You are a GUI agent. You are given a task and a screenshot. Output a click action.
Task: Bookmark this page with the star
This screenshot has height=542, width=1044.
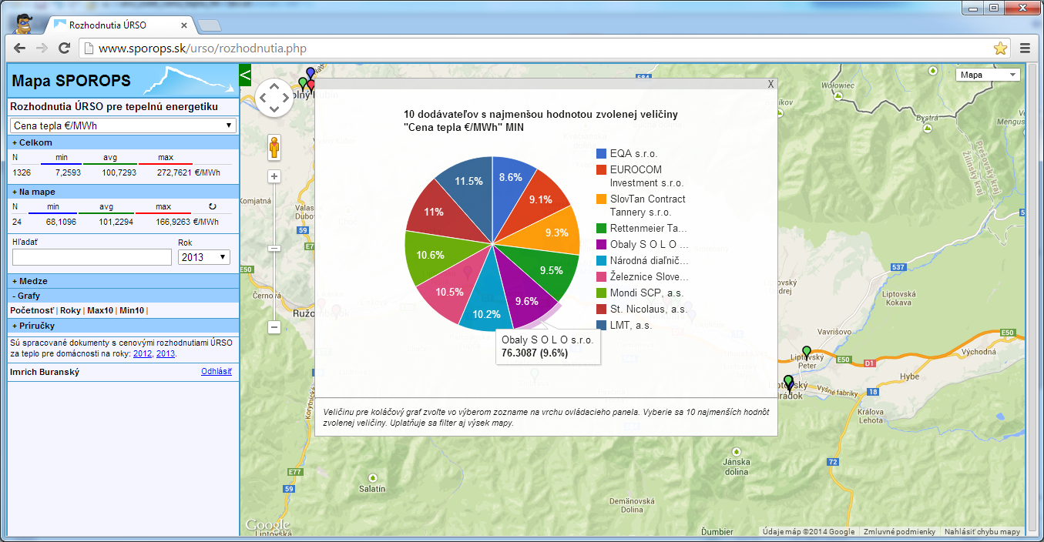pyautogui.click(x=1000, y=49)
